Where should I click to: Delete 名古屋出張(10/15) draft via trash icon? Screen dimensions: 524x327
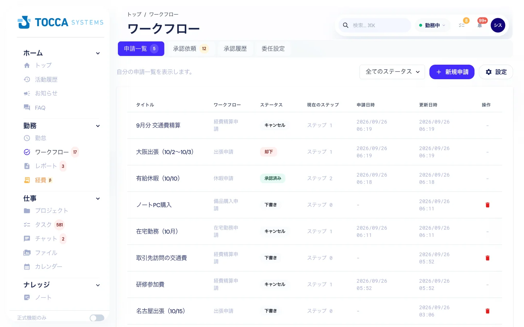tap(488, 311)
